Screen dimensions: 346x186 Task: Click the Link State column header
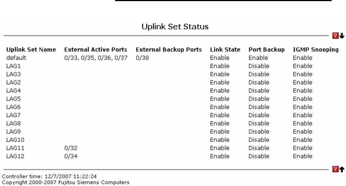(x=225, y=50)
